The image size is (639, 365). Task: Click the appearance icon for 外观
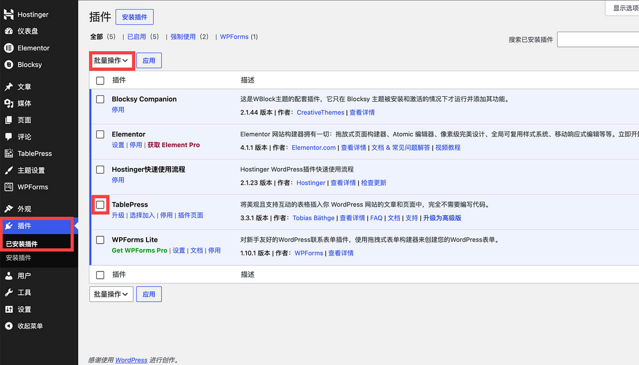tap(9, 209)
